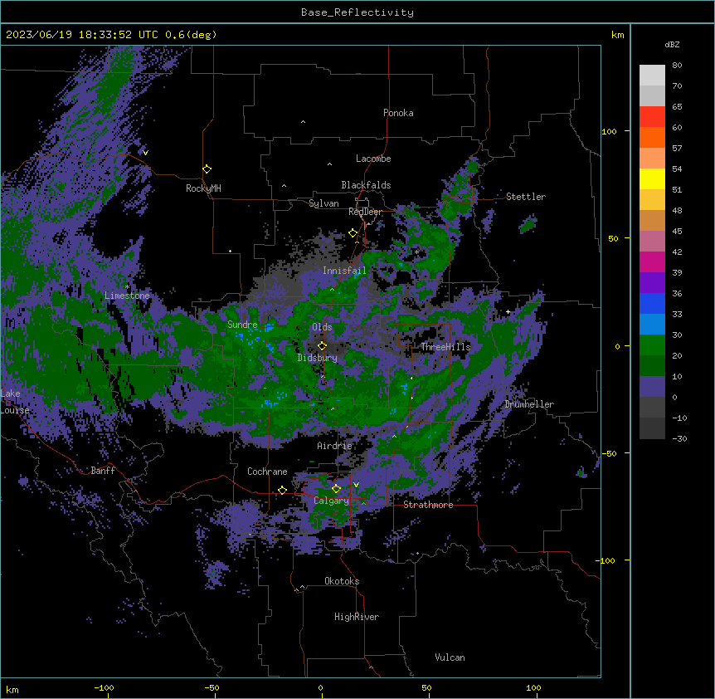
Task: Click the Drumheller label
Action: pyautogui.click(x=529, y=404)
